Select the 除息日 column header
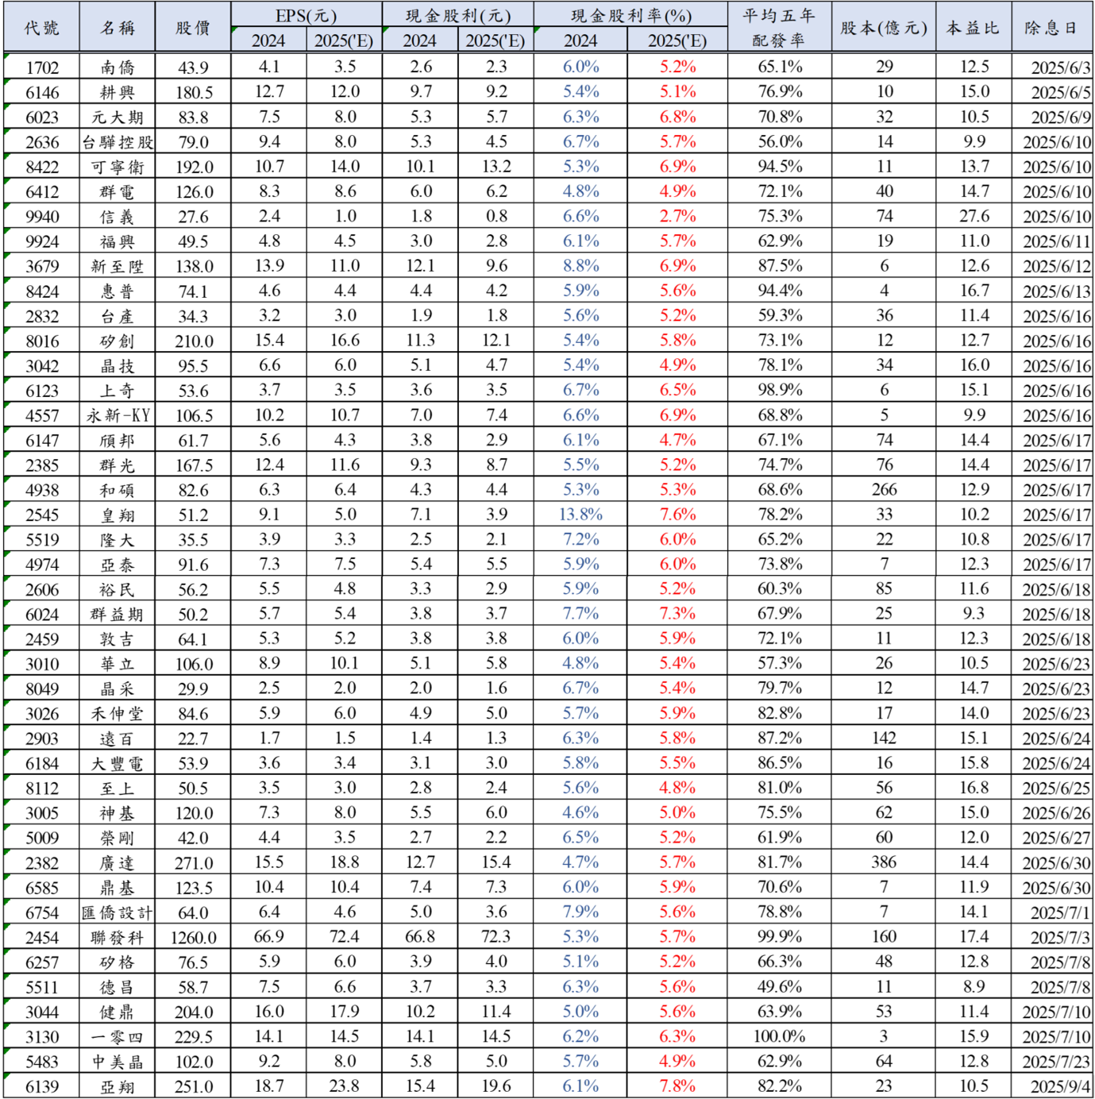Screen dimensions: 1095x1099 point(1052,28)
